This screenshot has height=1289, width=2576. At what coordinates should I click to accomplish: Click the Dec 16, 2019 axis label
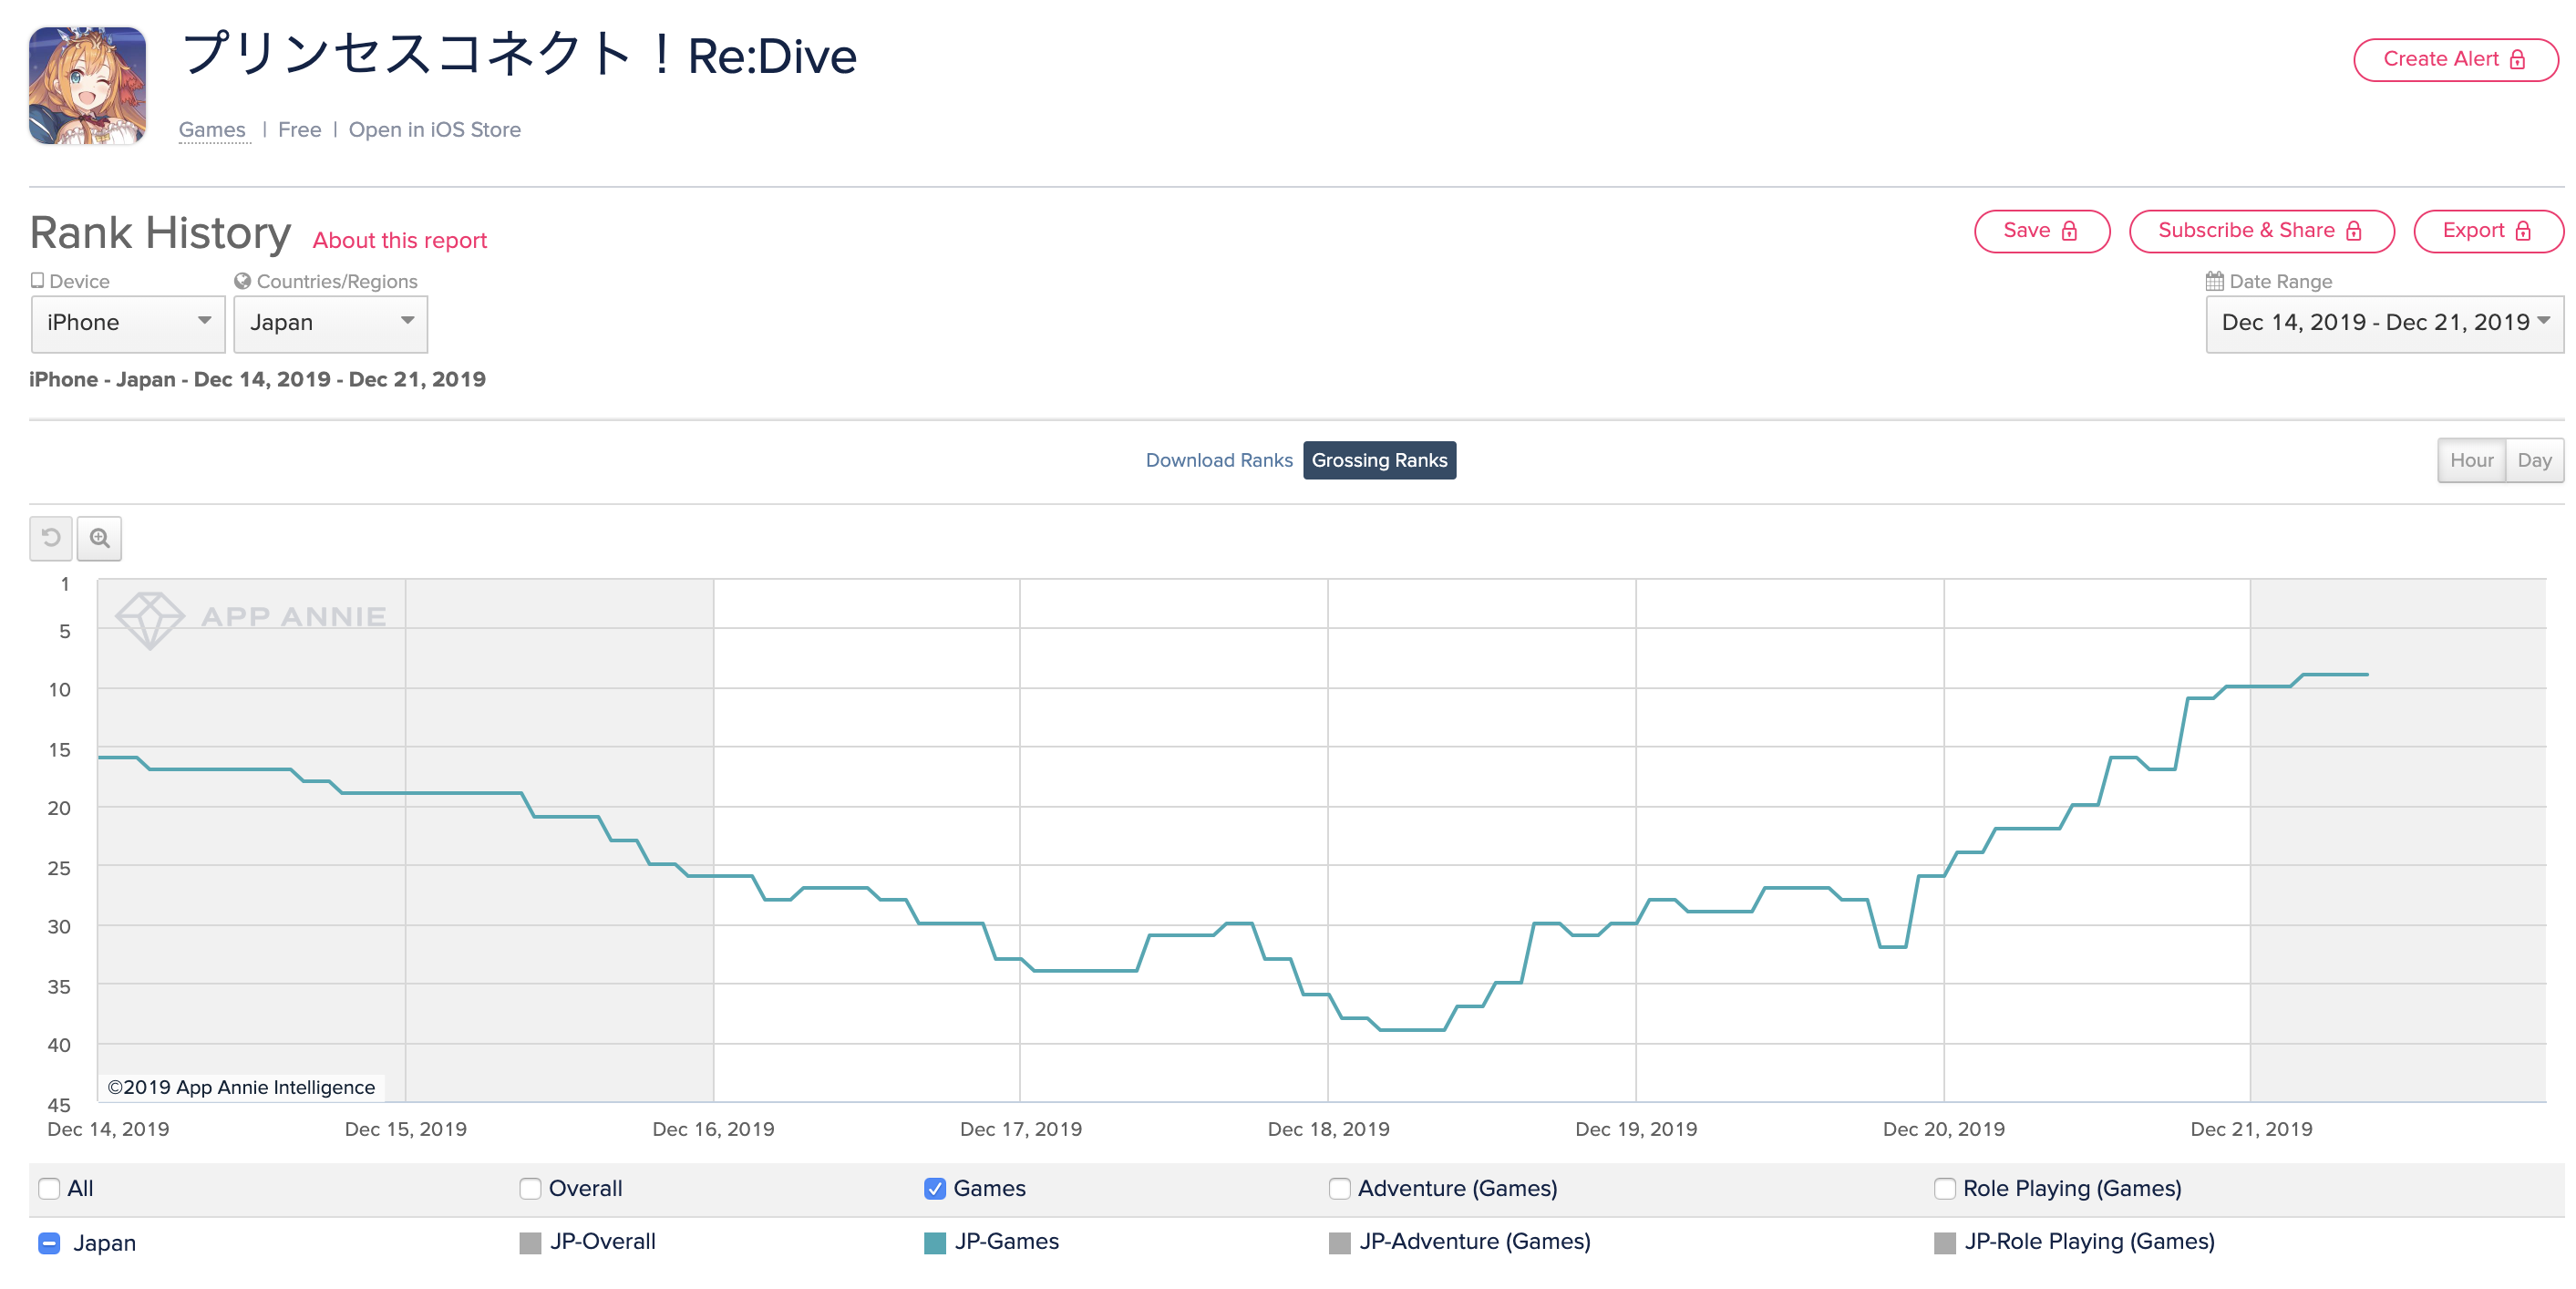tap(713, 1129)
